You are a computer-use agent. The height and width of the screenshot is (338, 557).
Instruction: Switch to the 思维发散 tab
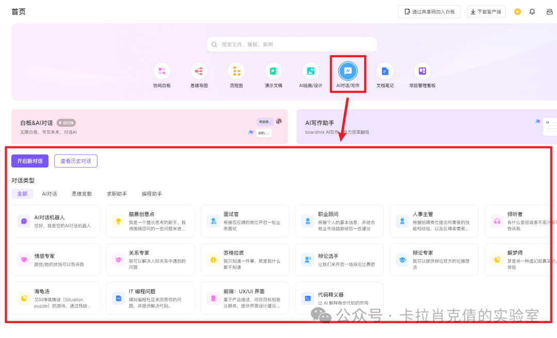click(82, 194)
